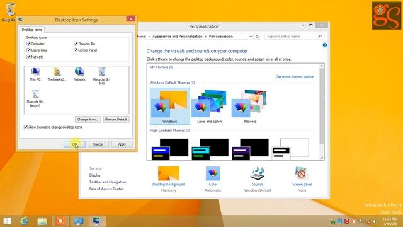
Task: Select the purple high contrast theme
Action: point(250,149)
